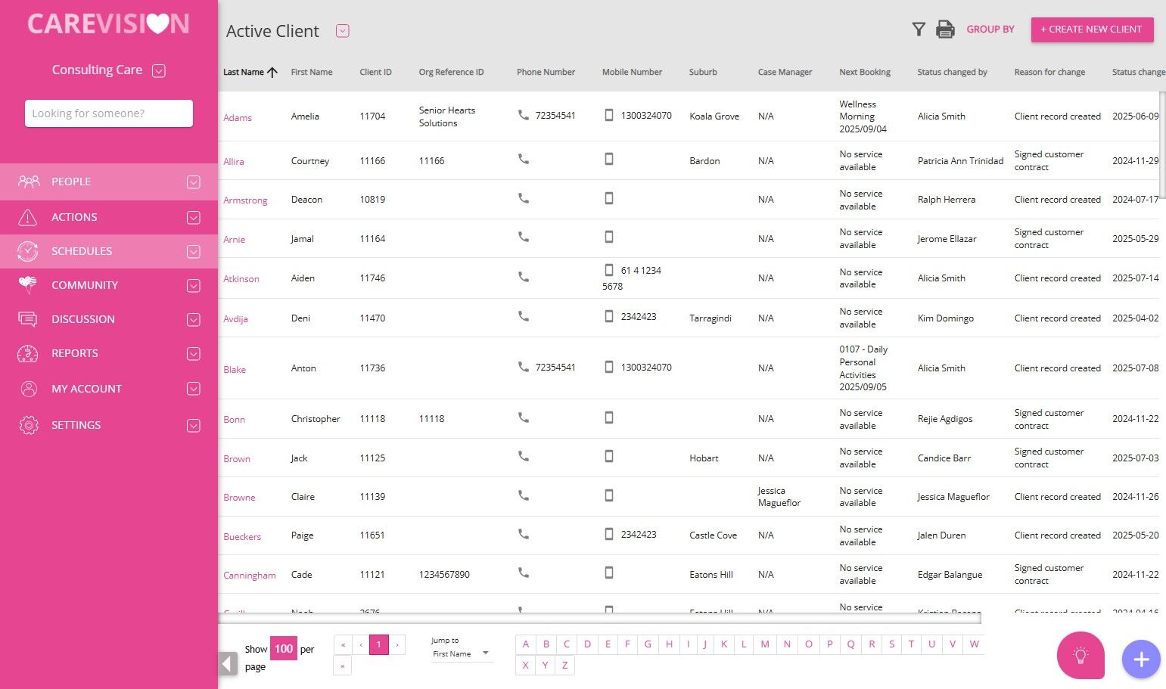The image size is (1166, 689).
Task: Expand the People menu chevron
Action: pos(194,182)
